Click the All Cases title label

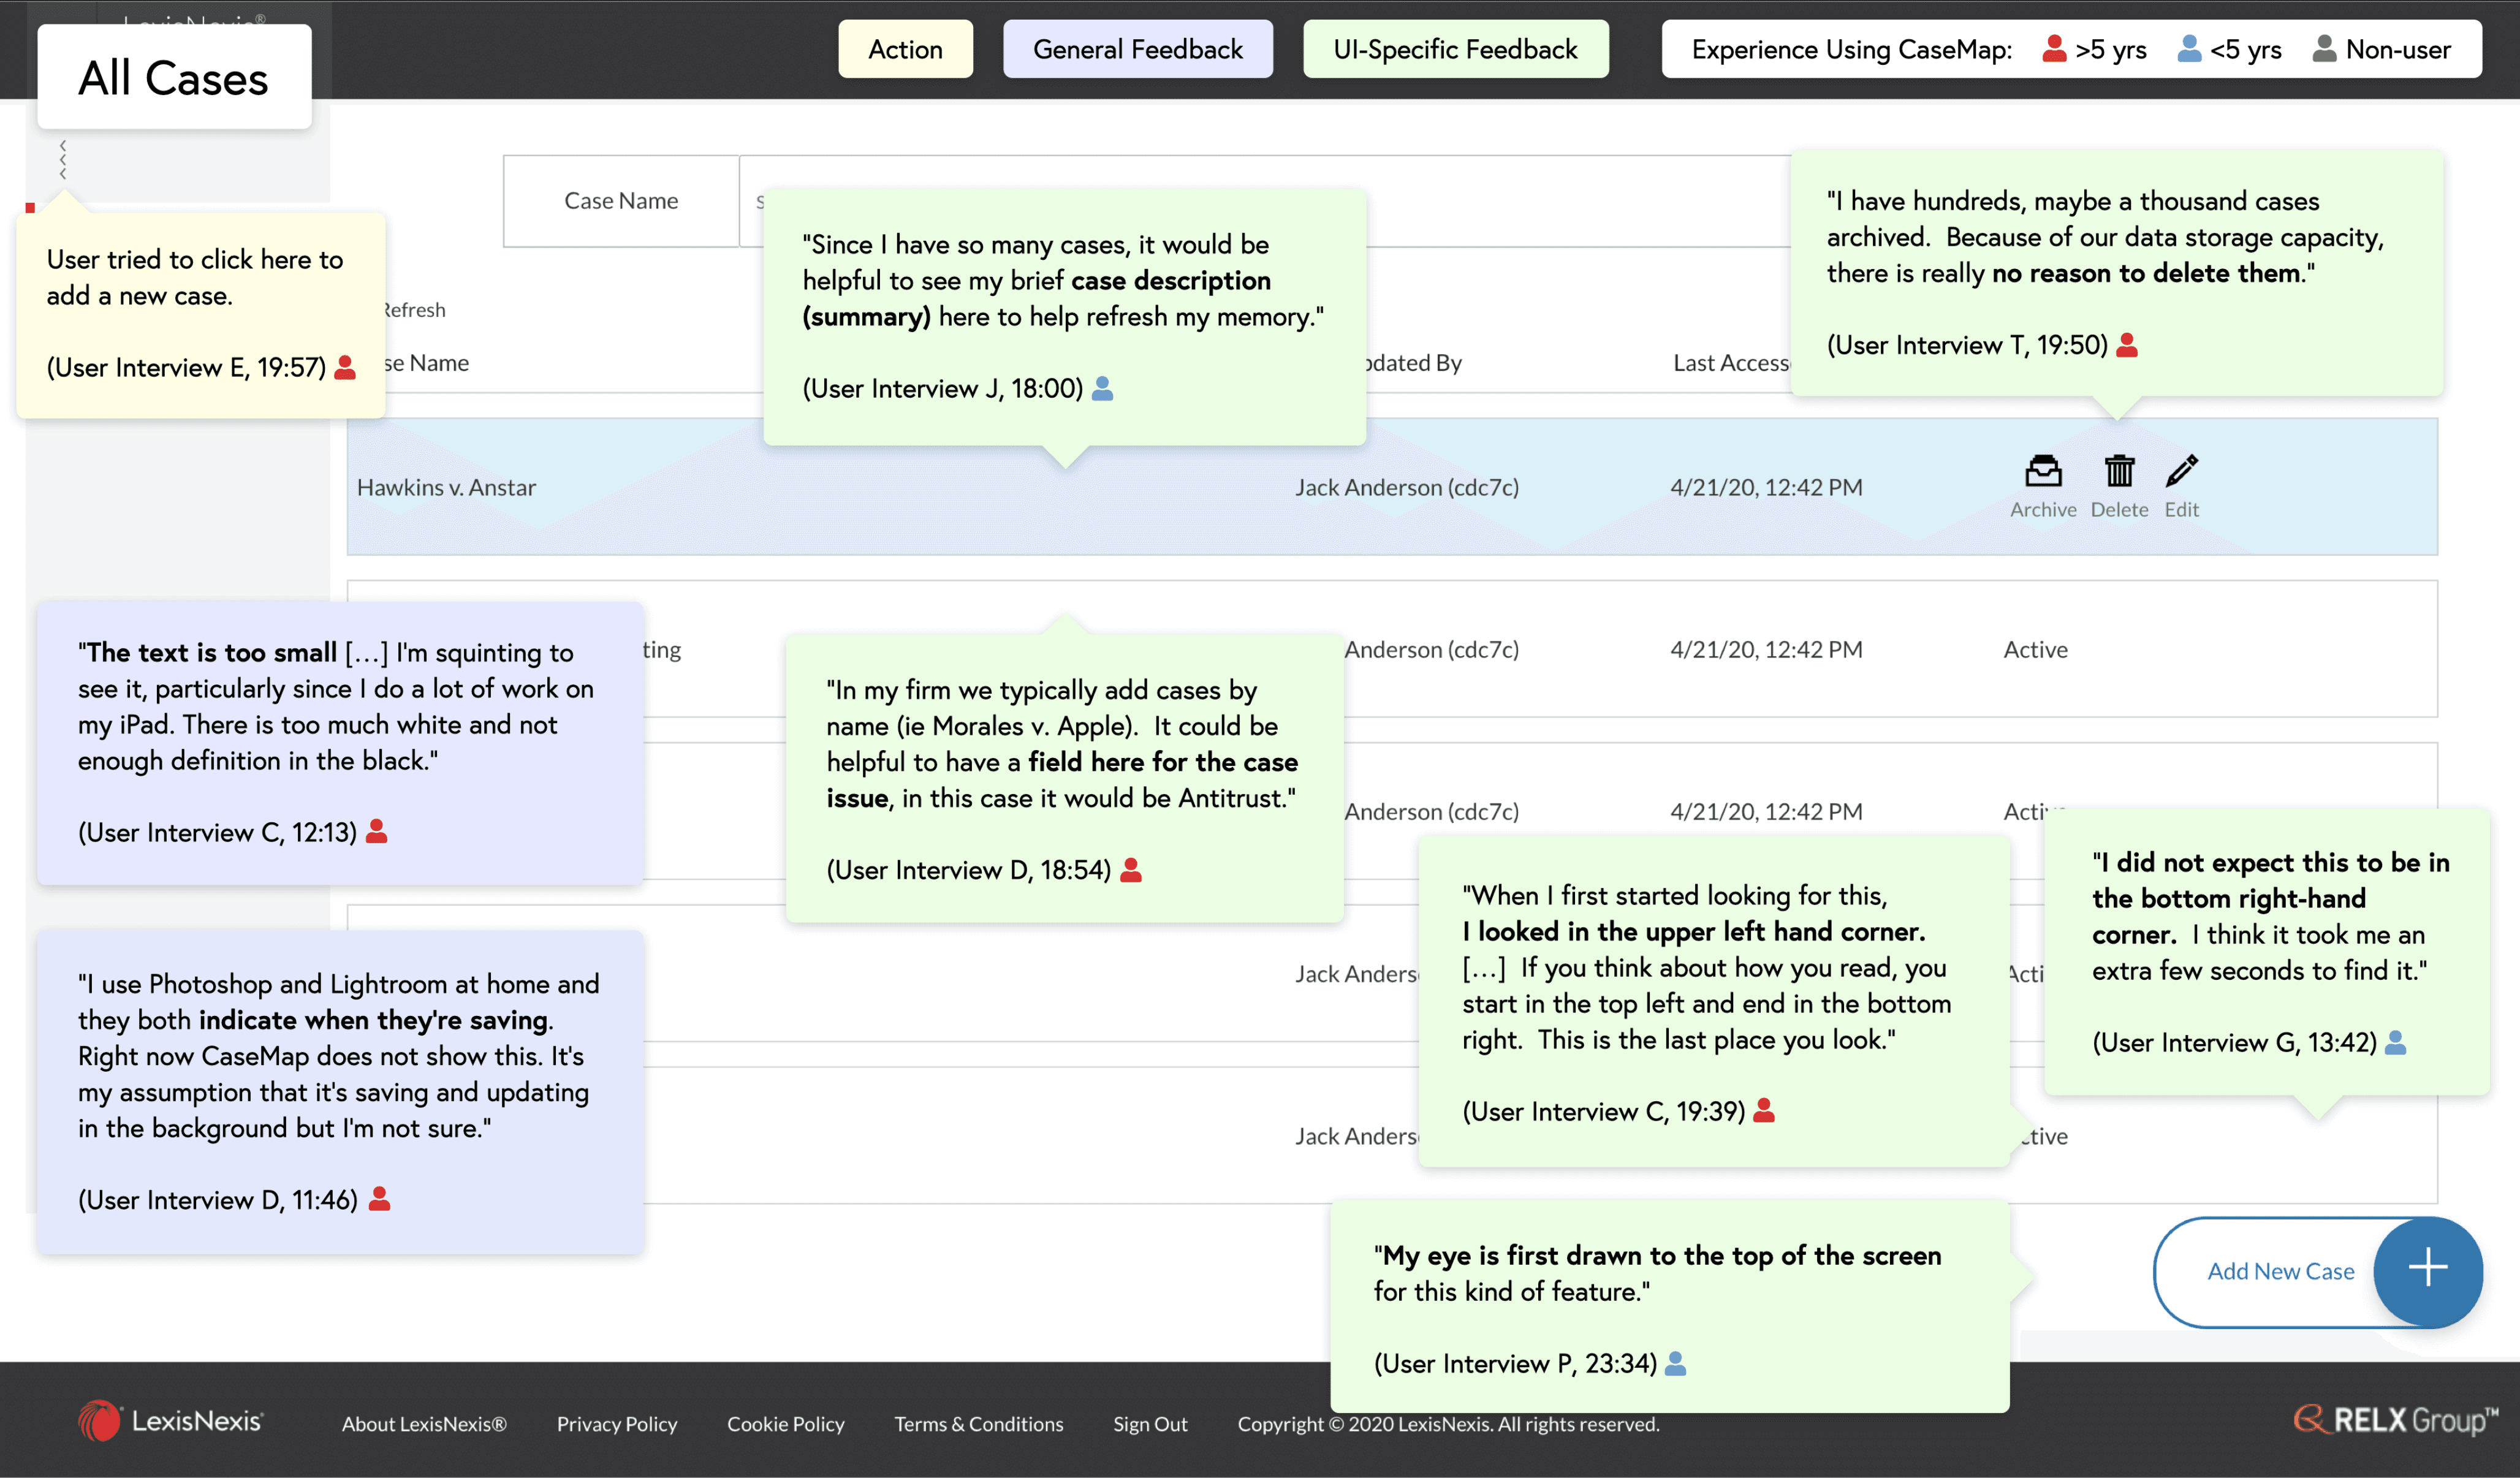point(173,78)
